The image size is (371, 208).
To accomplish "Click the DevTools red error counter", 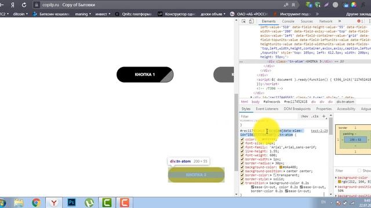I will tap(360, 21).
